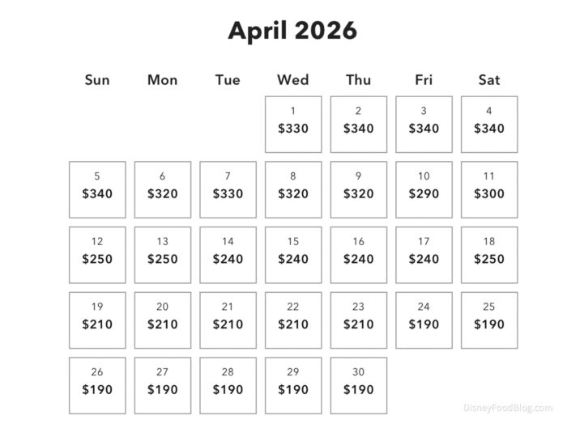Pick April 26 at $190
The image size is (567, 428).
(x=97, y=385)
